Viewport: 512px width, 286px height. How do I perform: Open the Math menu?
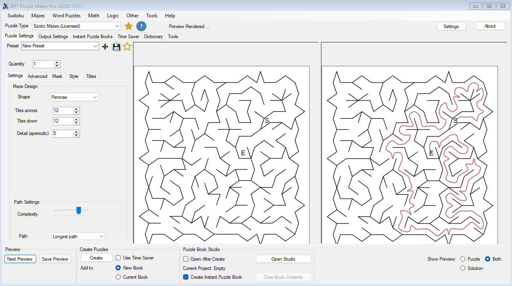(x=94, y=16)
